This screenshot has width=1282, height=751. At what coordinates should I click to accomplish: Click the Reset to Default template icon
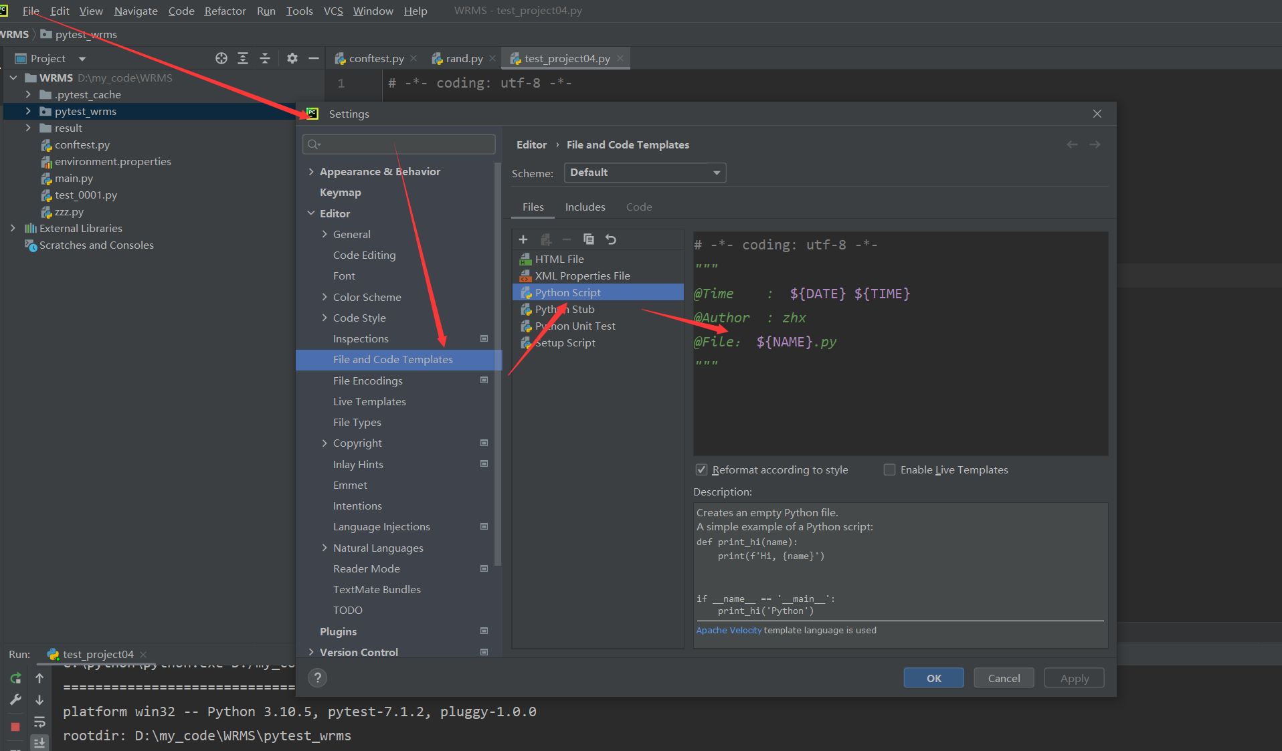(x=611, y=239)
